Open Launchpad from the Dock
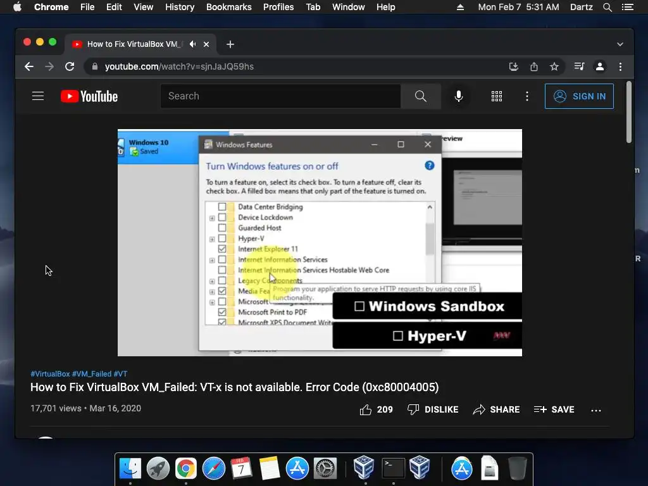648x486 pixels. (158, 468)
